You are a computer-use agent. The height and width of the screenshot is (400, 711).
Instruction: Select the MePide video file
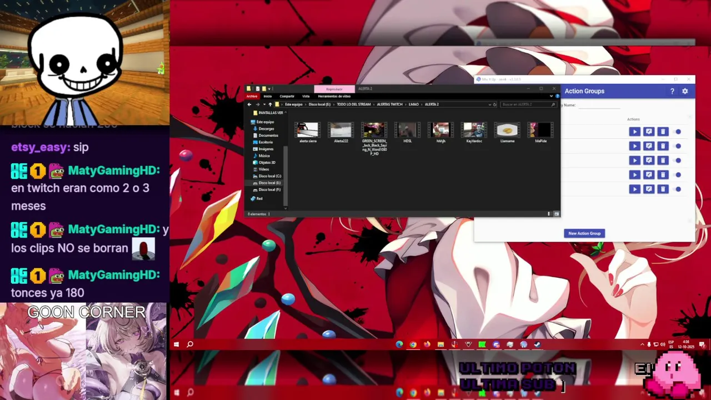pyautogui.click(x=540, y=133)
